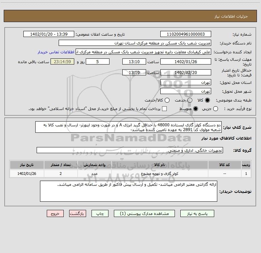Click the خروج exit button

tap(55, 214)
